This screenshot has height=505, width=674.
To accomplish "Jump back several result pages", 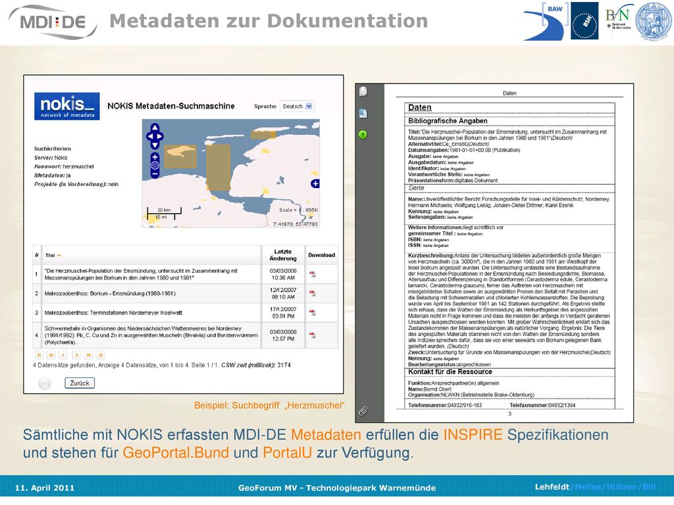I will [x=51, y=354].
